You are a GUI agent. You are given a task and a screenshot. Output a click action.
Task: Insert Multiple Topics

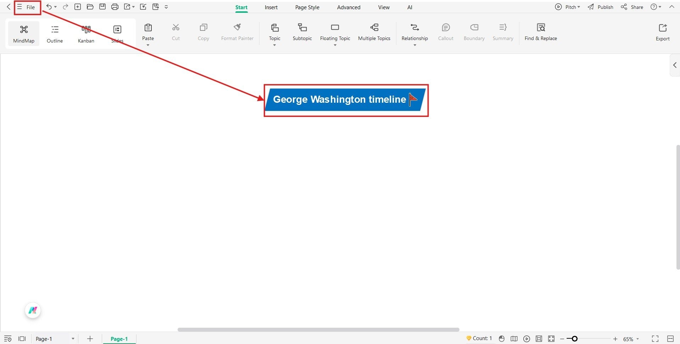(374, 33)
